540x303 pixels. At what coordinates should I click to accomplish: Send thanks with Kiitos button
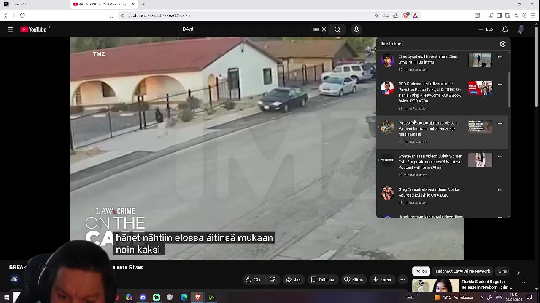[x=354, y=279]
